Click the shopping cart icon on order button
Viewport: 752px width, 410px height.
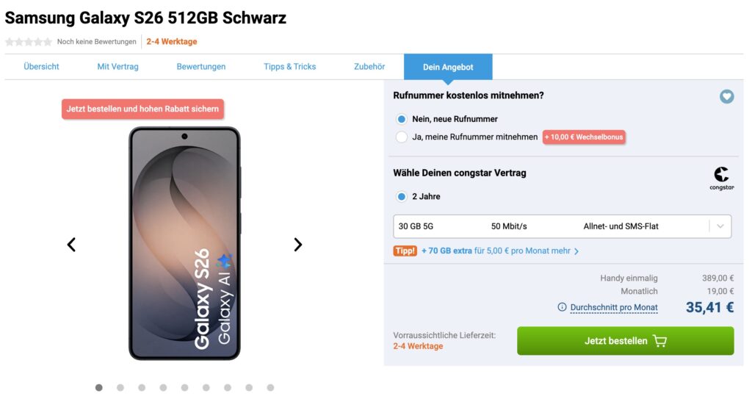coord(659,341)
